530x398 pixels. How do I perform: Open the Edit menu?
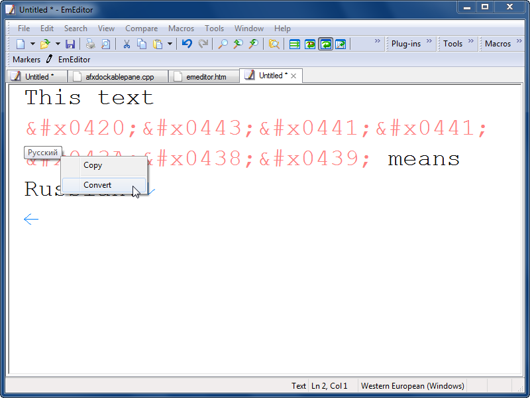pyautogui.click(x=47, y=29)
